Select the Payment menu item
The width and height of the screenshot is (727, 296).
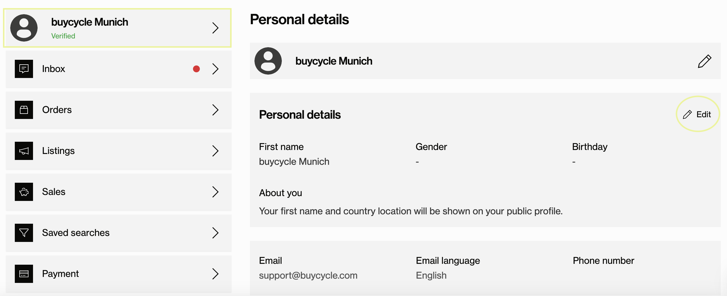coord(119,274)
